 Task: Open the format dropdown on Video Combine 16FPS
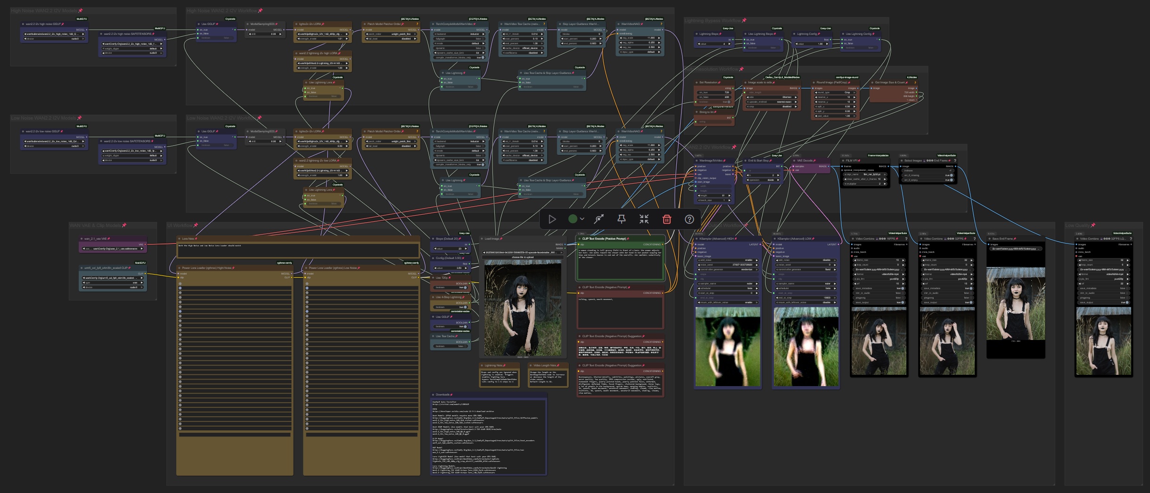(879, 274)
